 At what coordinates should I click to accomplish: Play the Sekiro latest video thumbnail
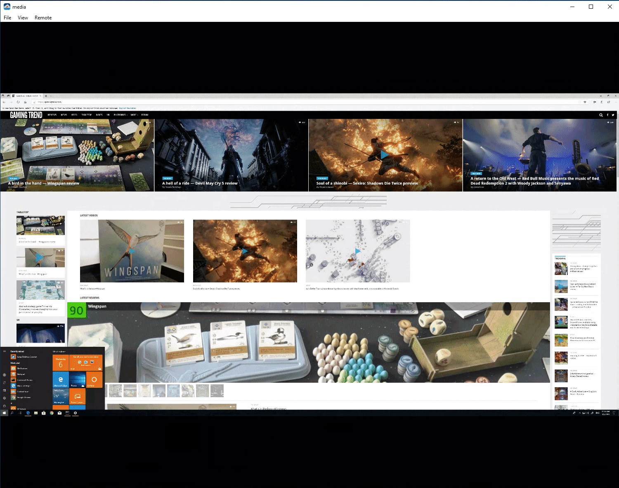click(245, 251)
